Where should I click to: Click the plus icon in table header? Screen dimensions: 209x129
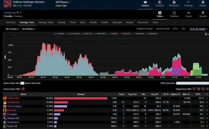click(x=207, y=94)
